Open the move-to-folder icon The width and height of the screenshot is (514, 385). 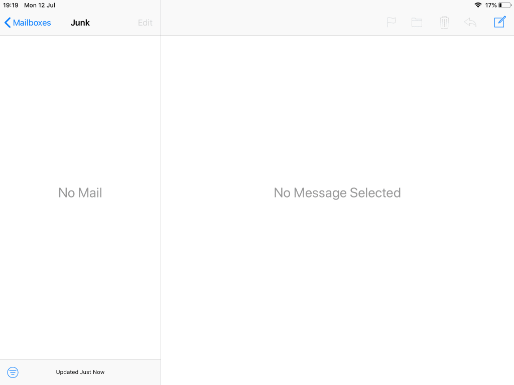tap(417, 23)
